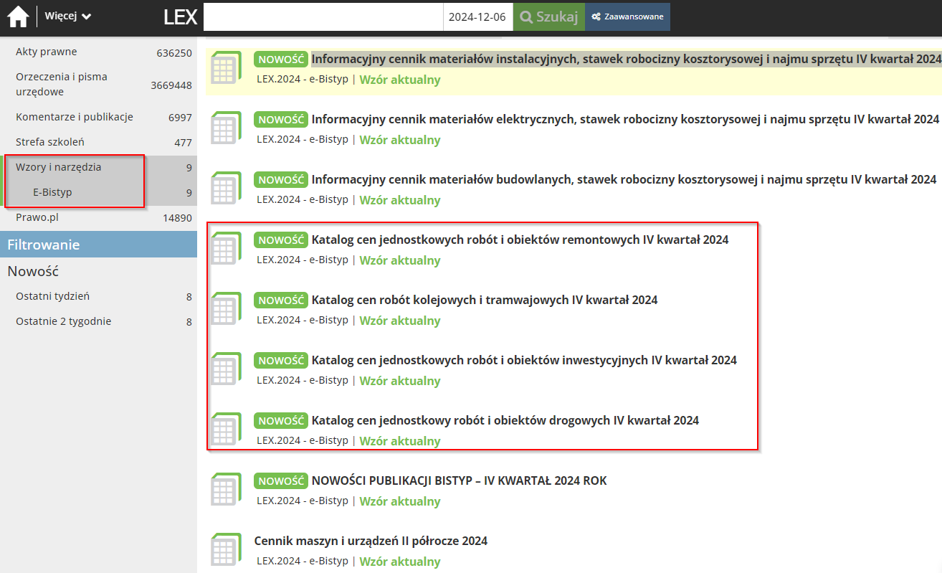Screen dimensions: 942x573
Task: Select E-Bistyp subcategory
Action: coord(52,192)
